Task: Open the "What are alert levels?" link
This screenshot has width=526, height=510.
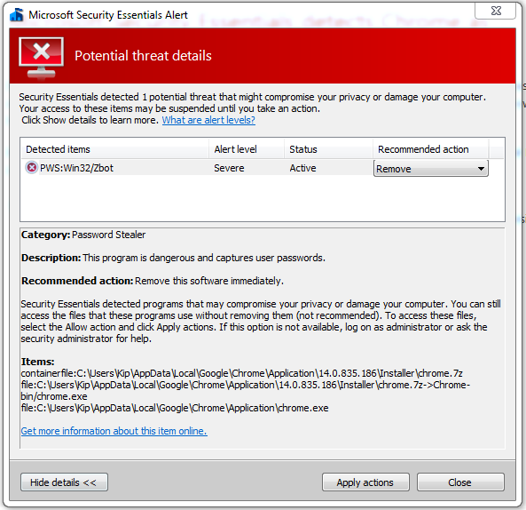Action: click(x=208, y=120)
